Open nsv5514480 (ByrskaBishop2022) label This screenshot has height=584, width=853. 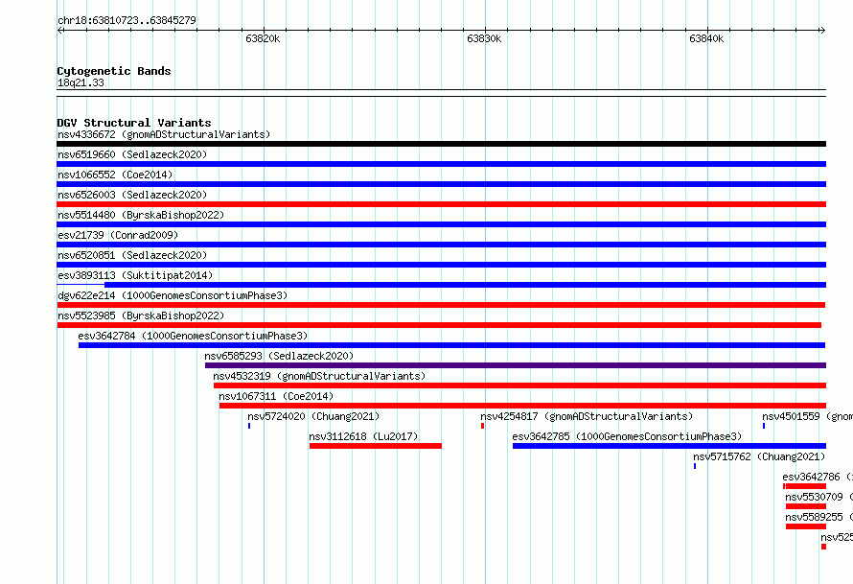pyautogui.click(x=141, y=215)
